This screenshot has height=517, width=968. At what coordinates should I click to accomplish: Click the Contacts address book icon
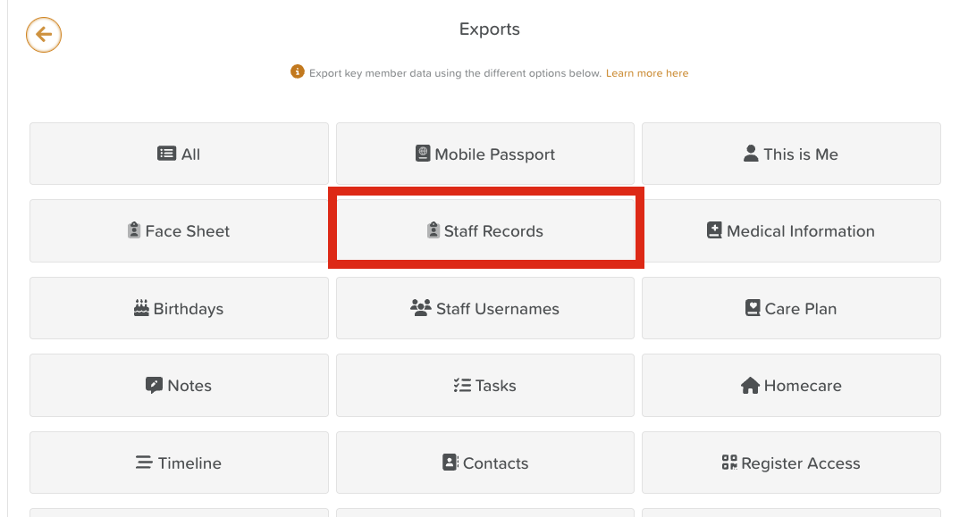pyautogui.click(x=450, y=463)
